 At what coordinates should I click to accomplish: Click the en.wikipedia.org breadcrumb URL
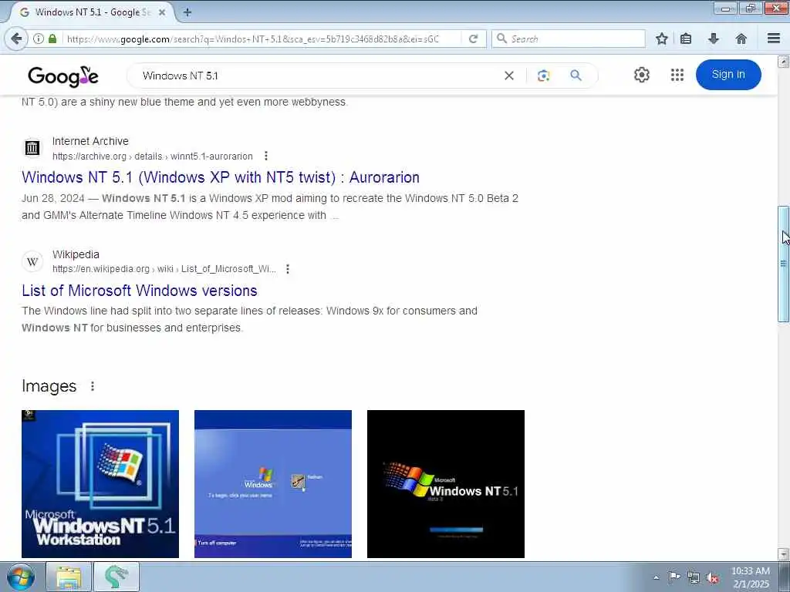click(x=164, y=269)
